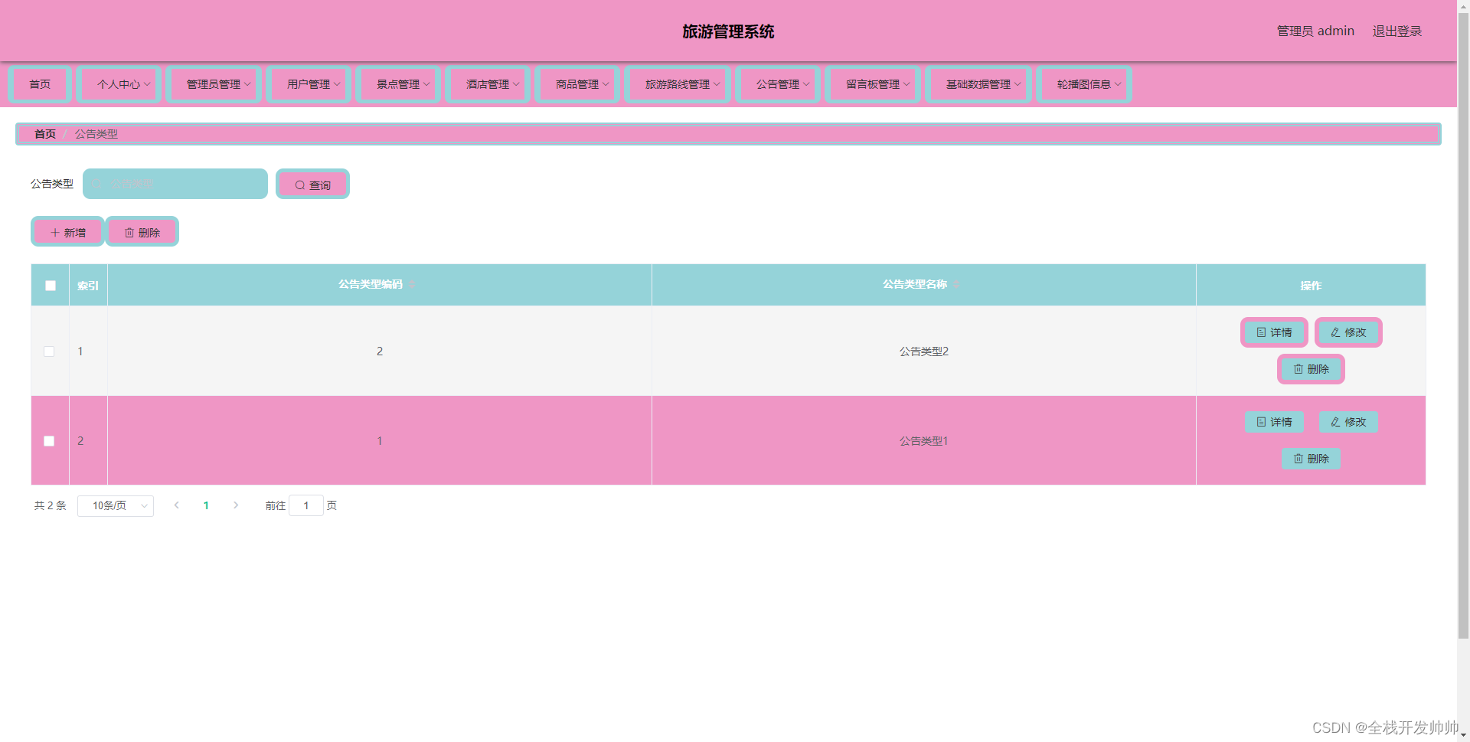Sort by the 公告类型编码 column sort icon
The width and height of the screenshot is (1470, 742).
pos(412,285)
